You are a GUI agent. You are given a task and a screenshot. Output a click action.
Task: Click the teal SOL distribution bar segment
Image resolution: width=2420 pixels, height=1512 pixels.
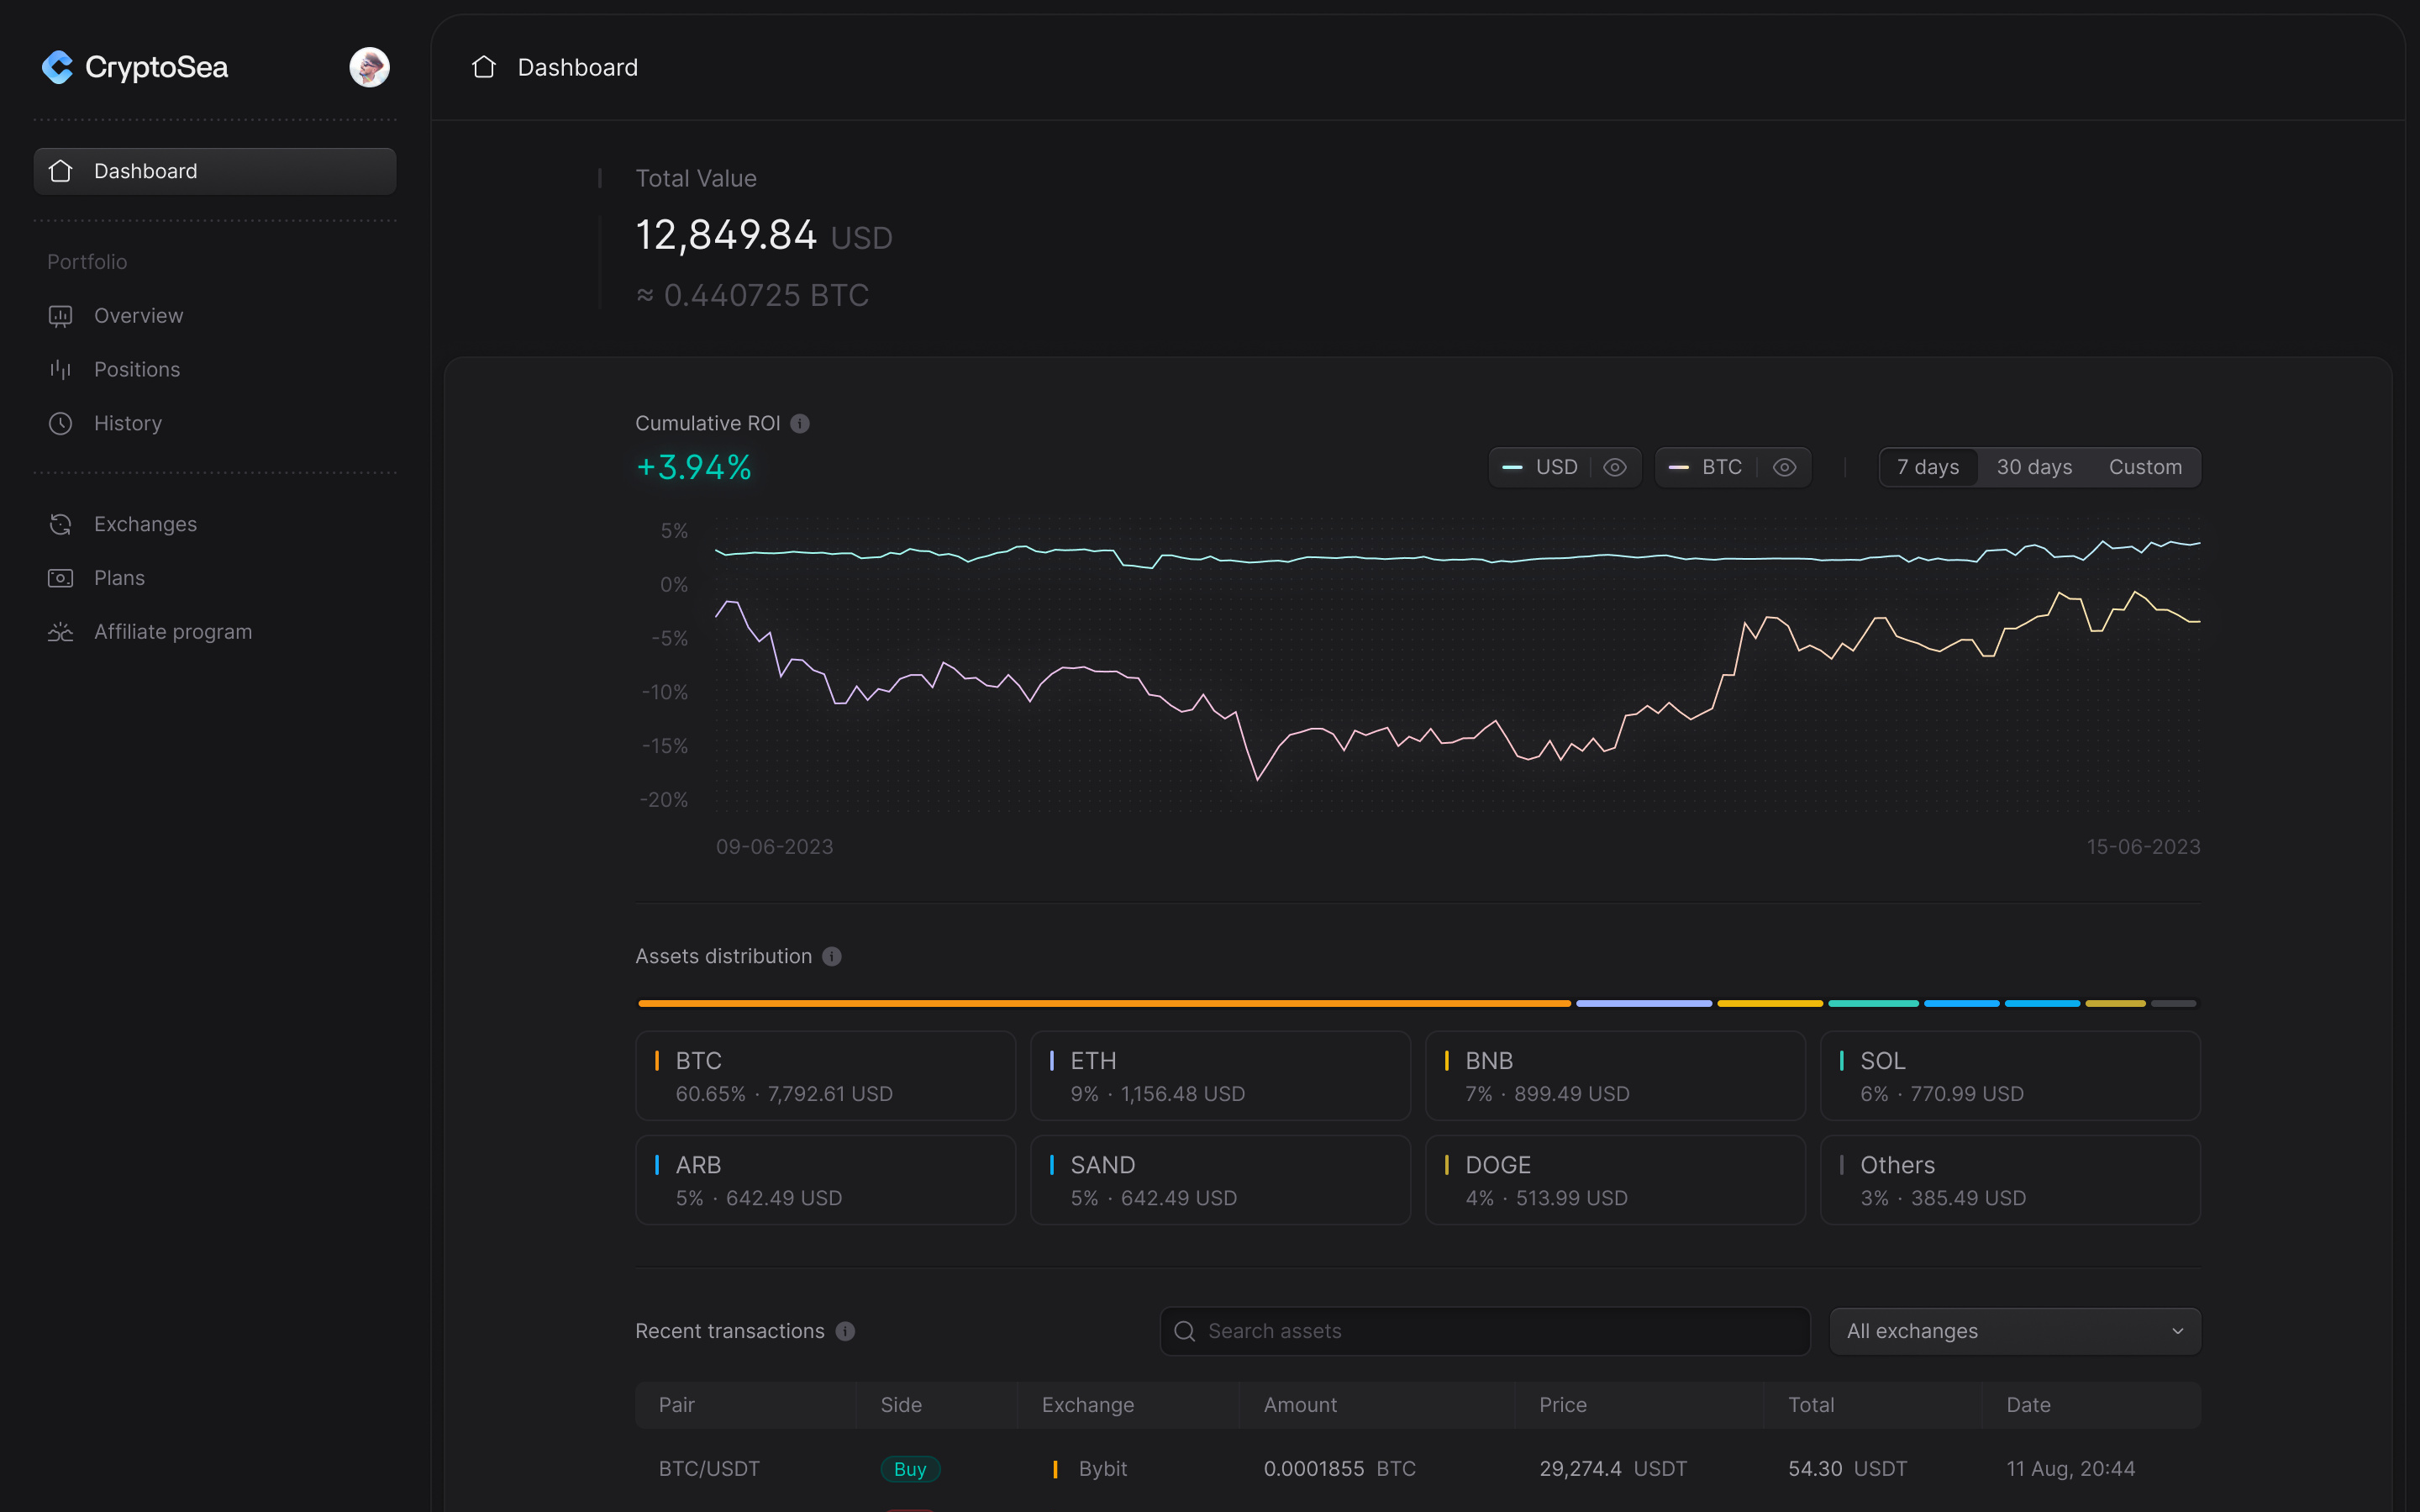click(1873, 1003)
